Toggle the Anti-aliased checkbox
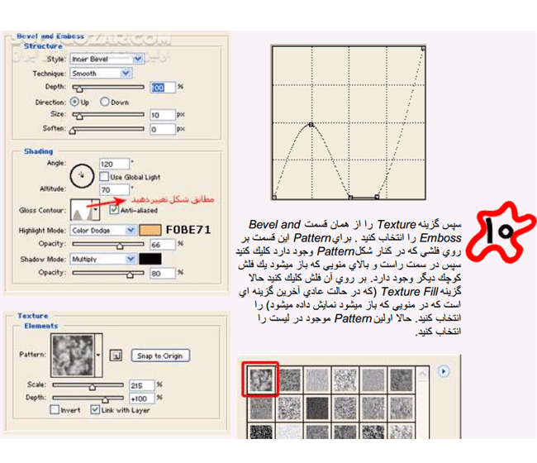 115,210
